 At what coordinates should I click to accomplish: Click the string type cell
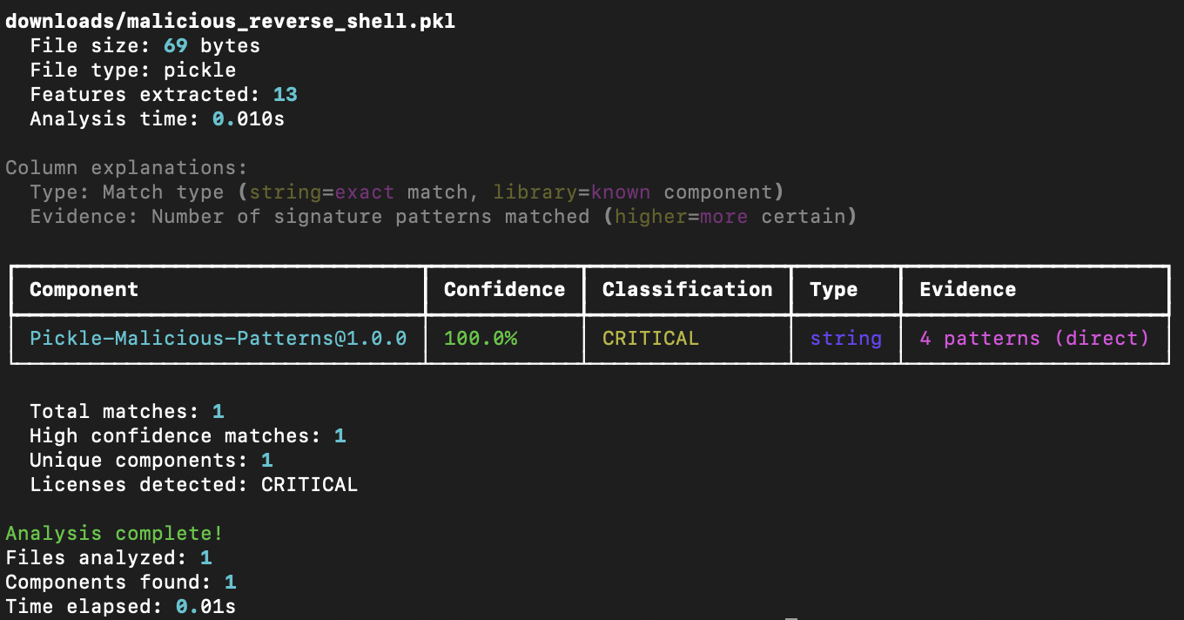pyautogui.click(x=845, y=338)
